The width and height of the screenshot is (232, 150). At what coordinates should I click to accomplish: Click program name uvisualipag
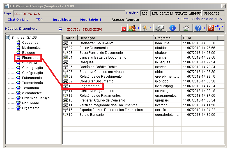point(164,86)
